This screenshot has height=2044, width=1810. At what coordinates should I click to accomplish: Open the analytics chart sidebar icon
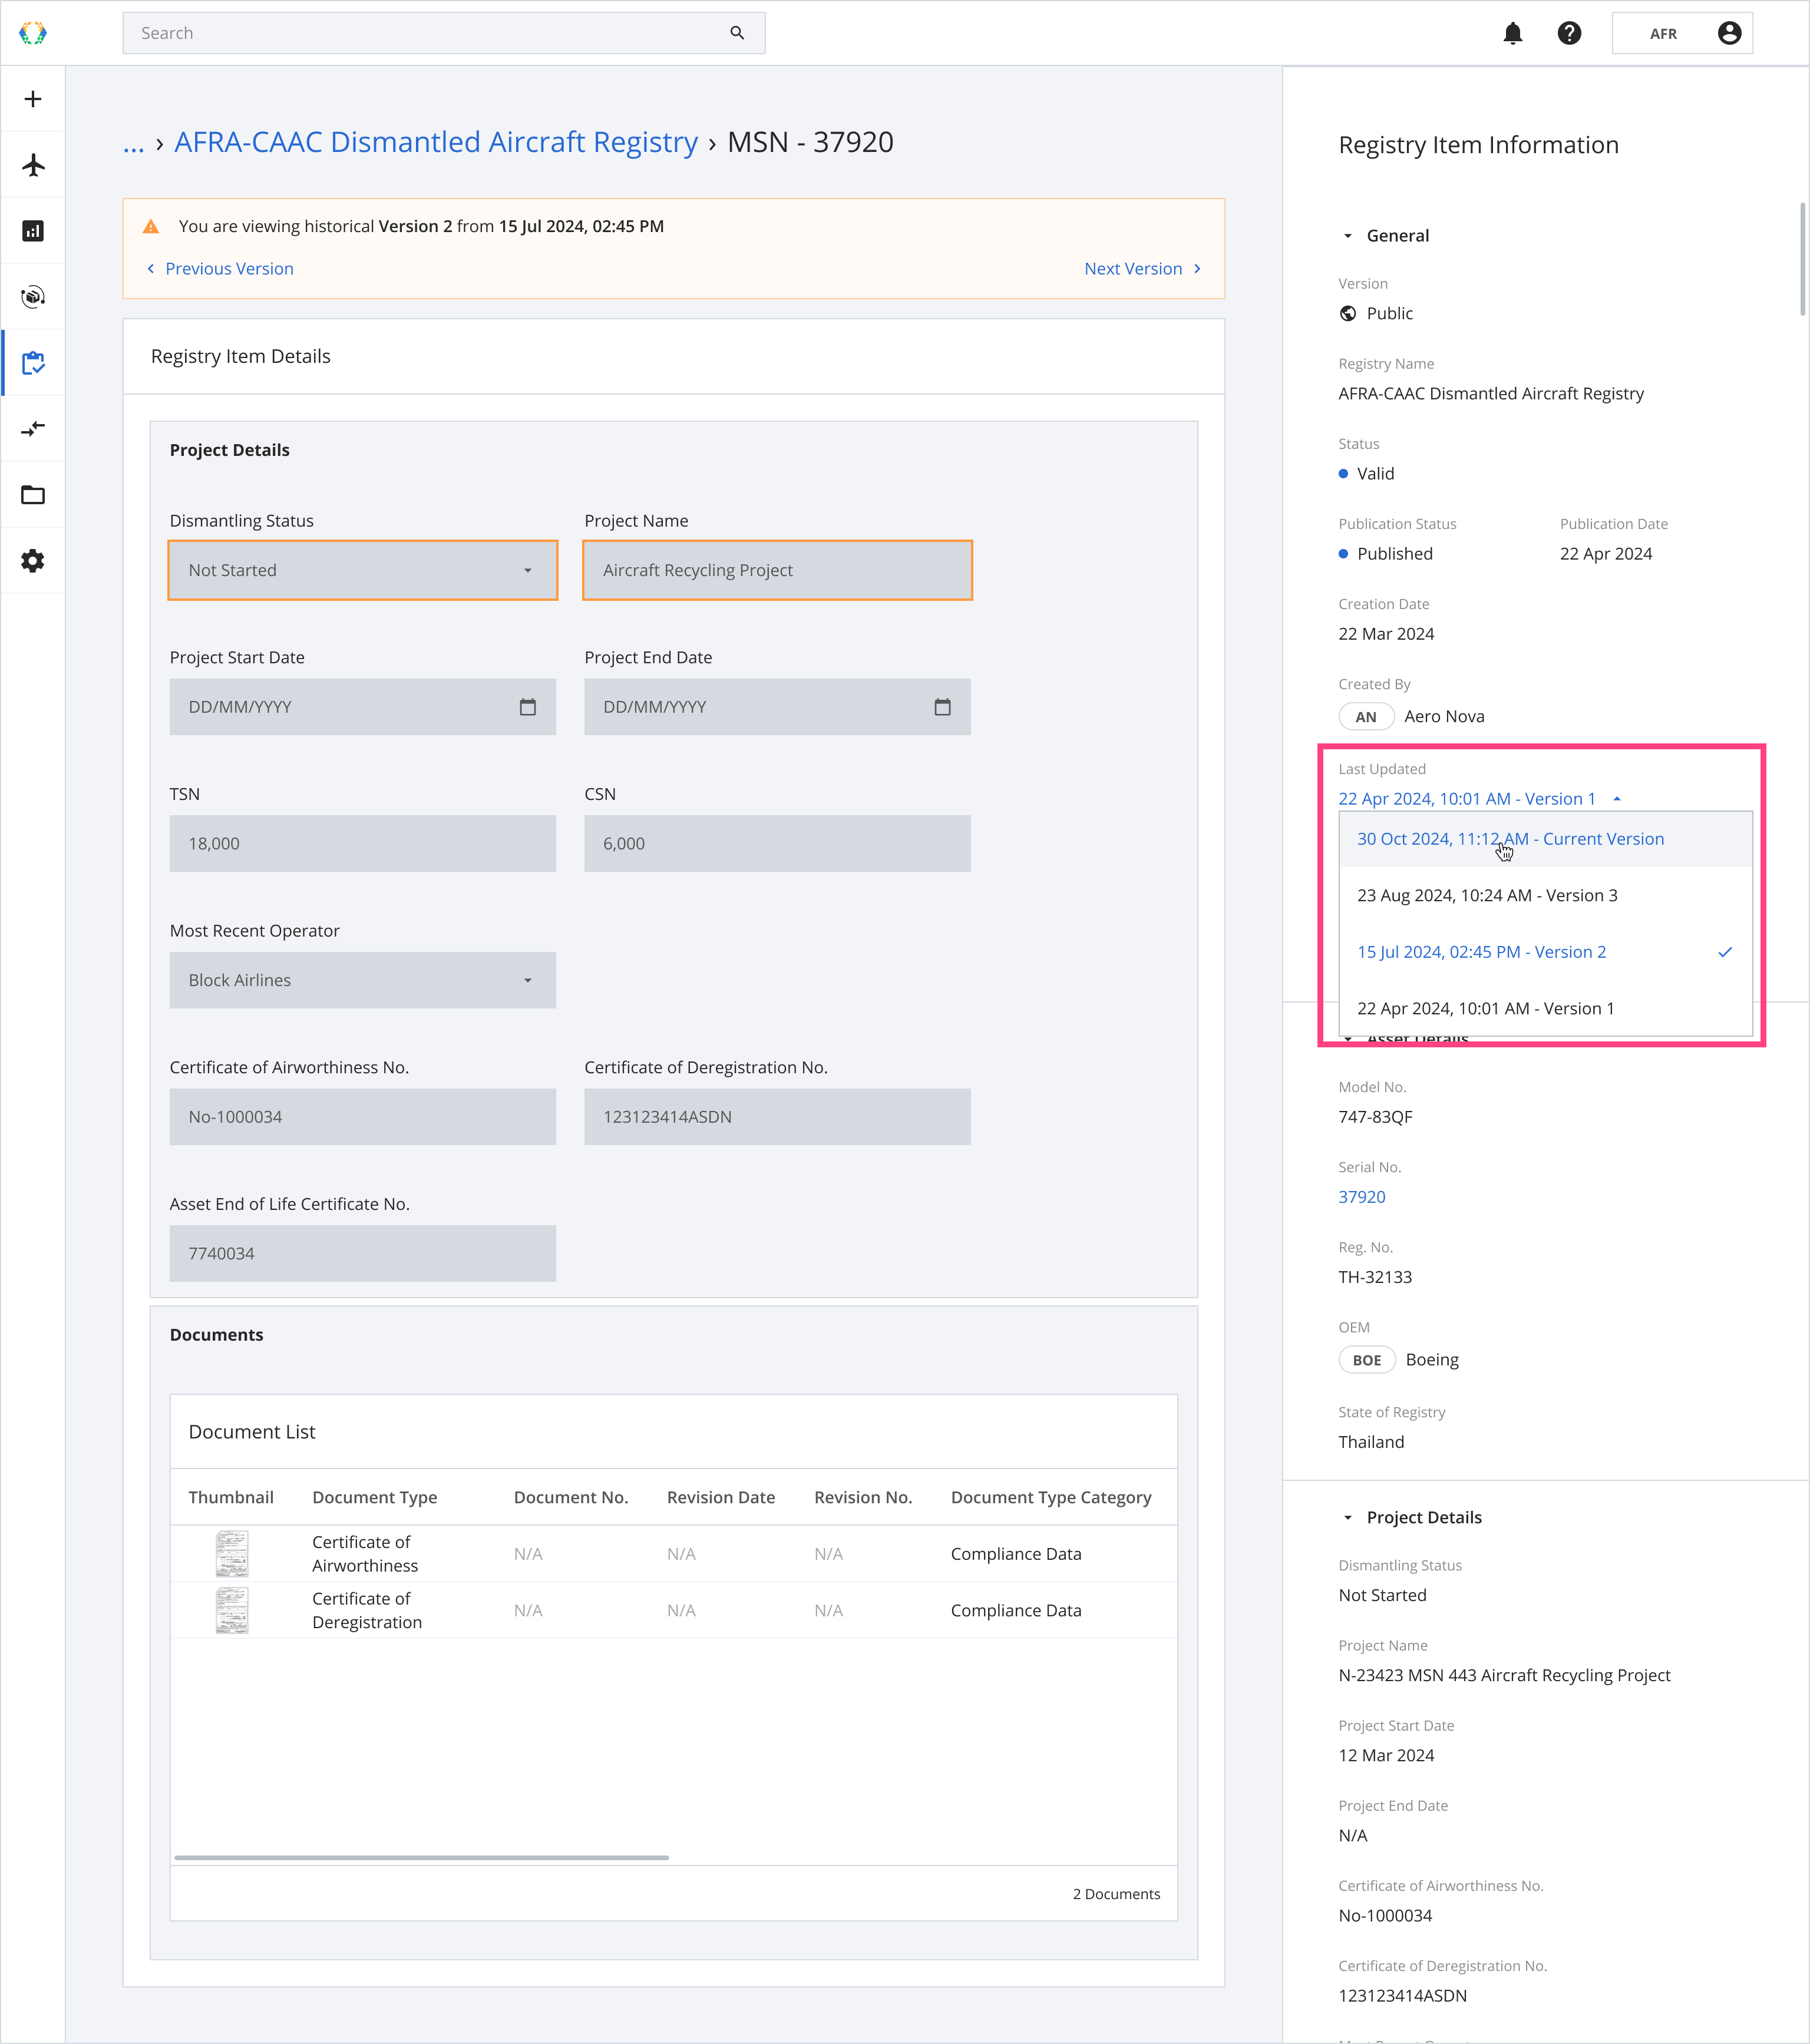(x=33, y=231)
